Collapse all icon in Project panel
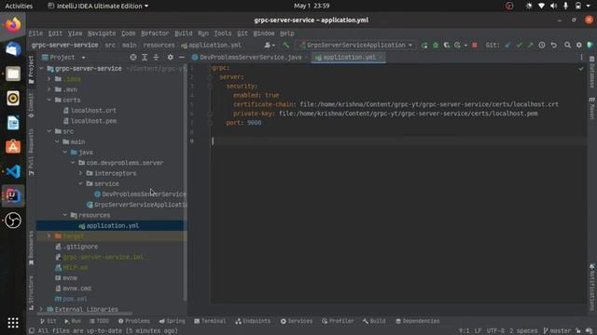The width and height of the screenshot is (597, 335). (x=156, y=58)
